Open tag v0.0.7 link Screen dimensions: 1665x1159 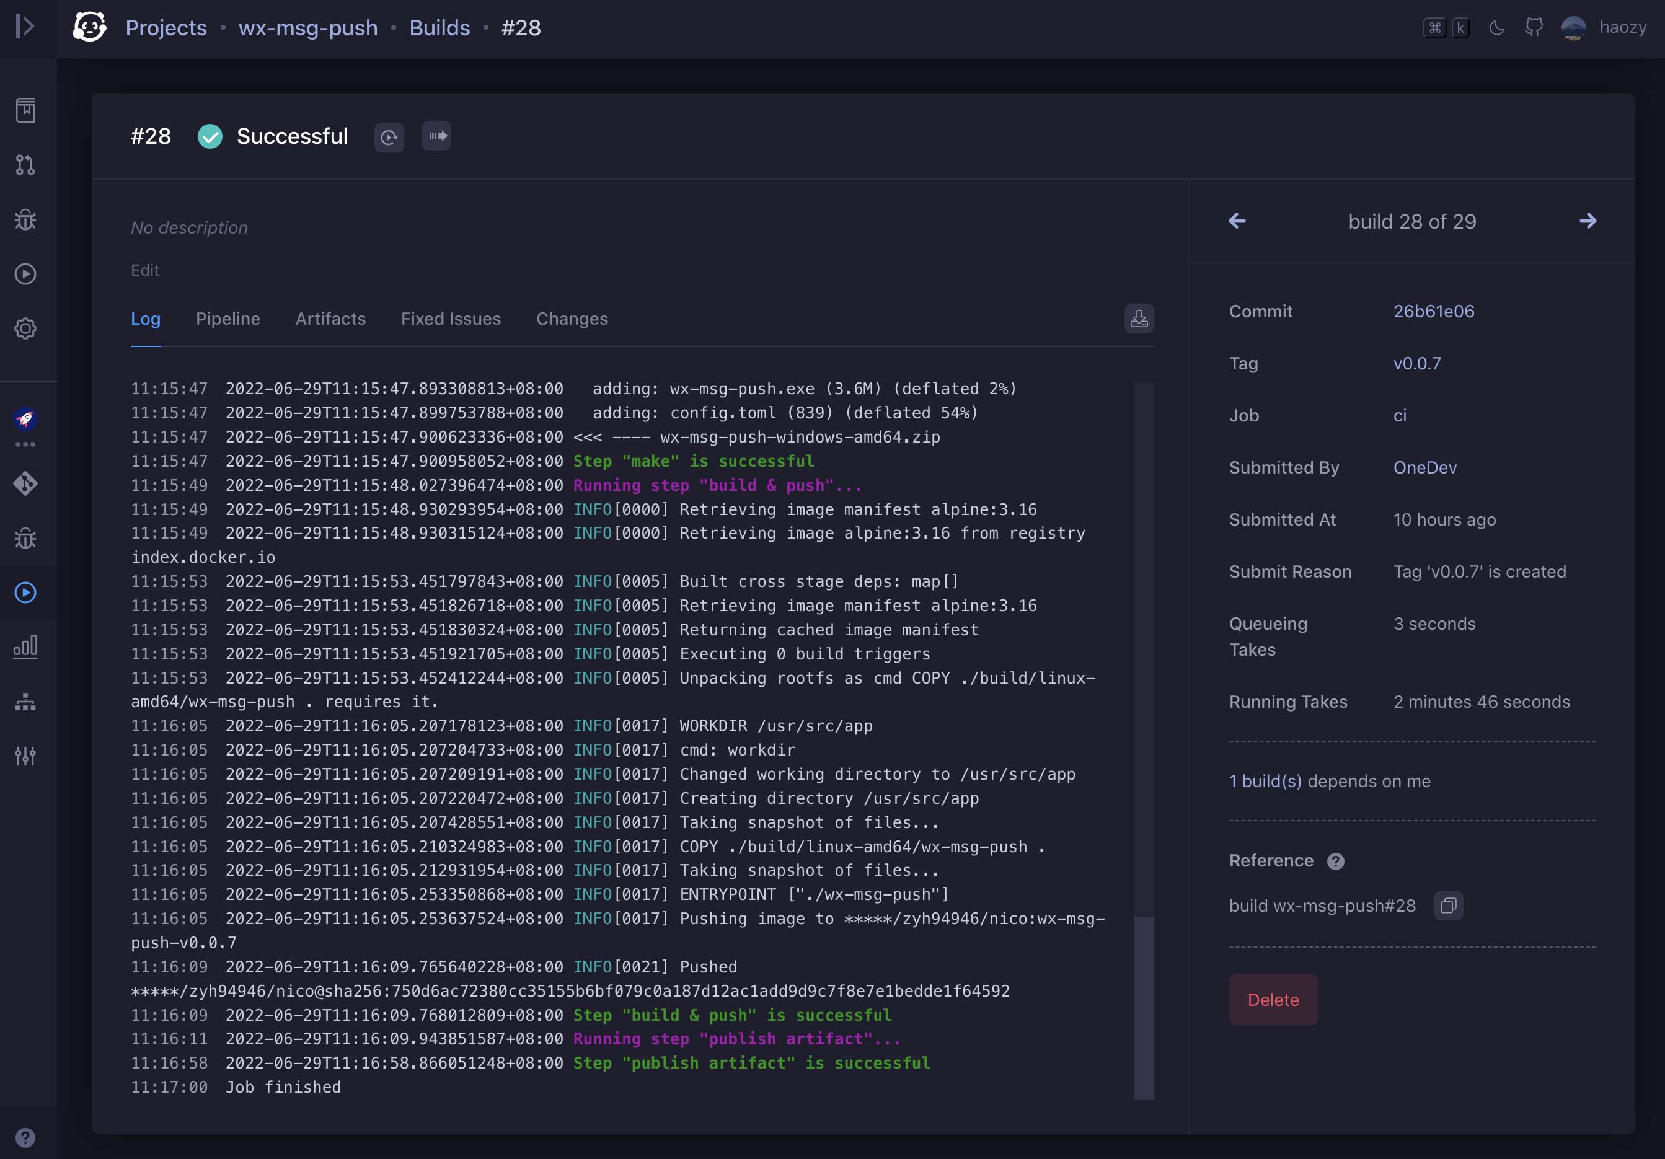coord(1417,363)
